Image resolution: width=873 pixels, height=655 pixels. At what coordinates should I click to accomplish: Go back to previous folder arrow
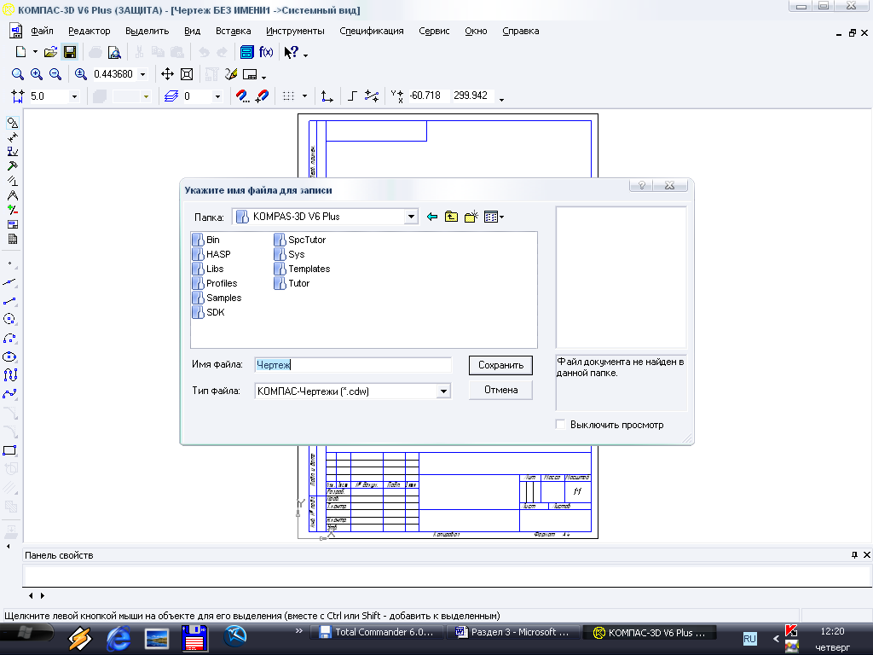coord(432,217)
